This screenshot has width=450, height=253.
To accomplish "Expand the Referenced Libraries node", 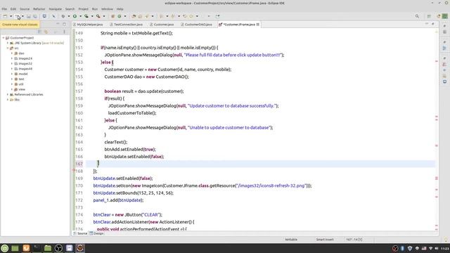I will coord(8,94).
